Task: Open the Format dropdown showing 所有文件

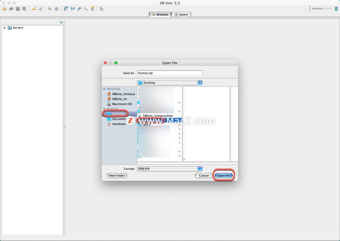Action: [170, 169]
